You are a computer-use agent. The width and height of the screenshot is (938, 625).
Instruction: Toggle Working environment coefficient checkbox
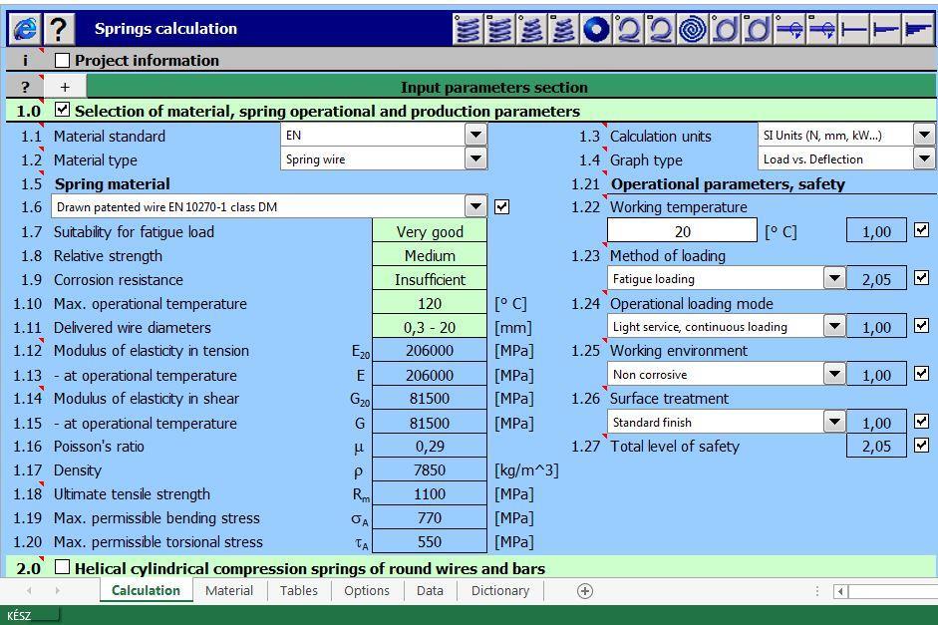pos(921,373)
